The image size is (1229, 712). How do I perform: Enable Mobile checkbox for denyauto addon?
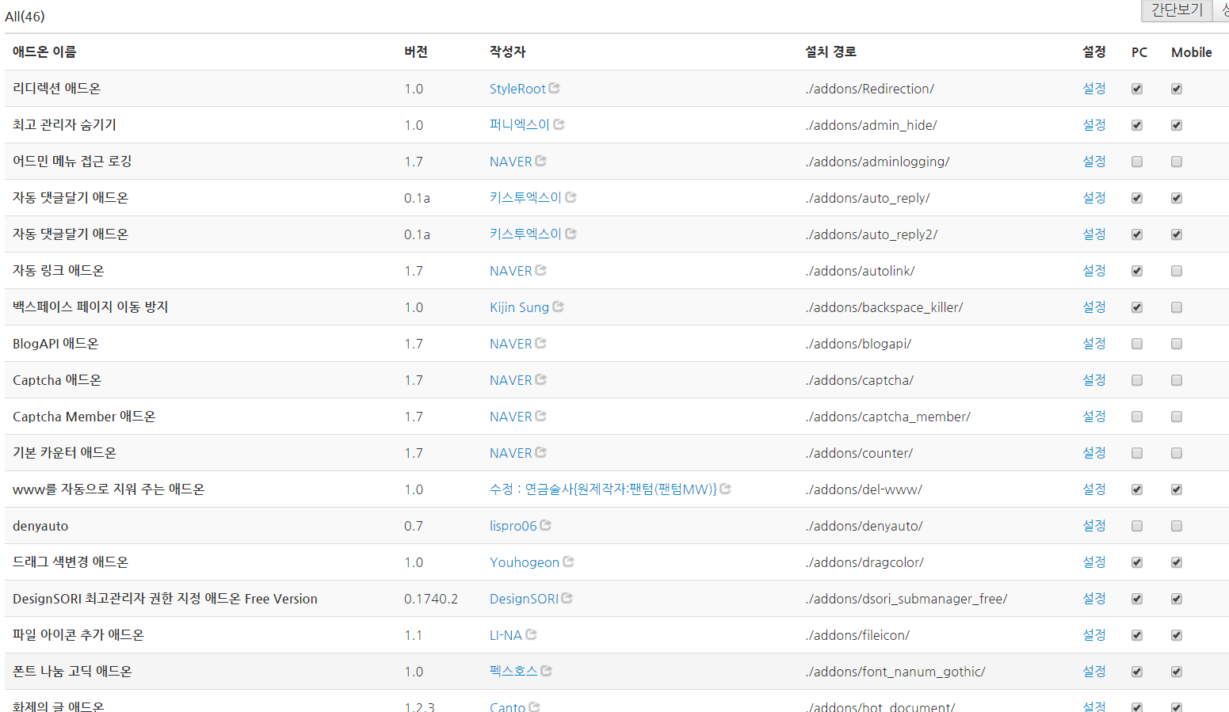[1177, 526]
